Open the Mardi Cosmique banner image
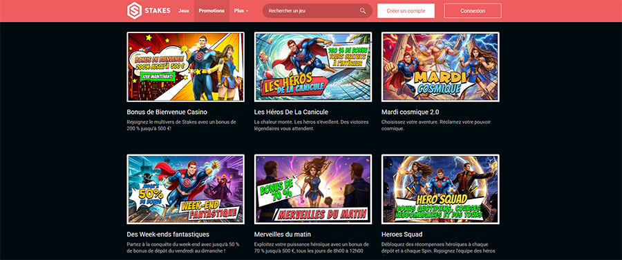 point(440,67)
